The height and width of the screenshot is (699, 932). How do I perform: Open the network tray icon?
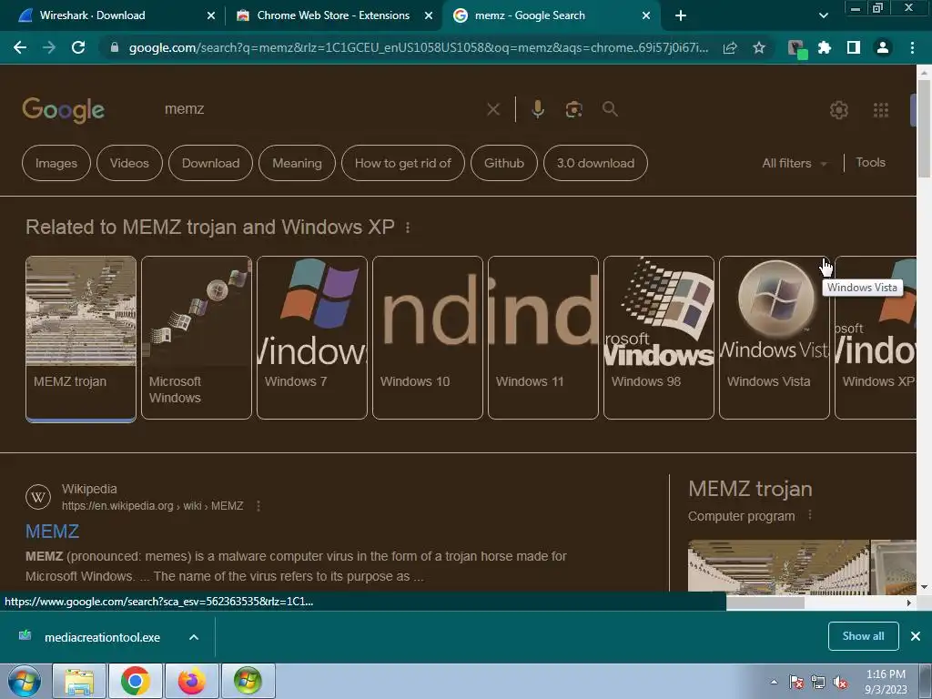coord(818,683)
